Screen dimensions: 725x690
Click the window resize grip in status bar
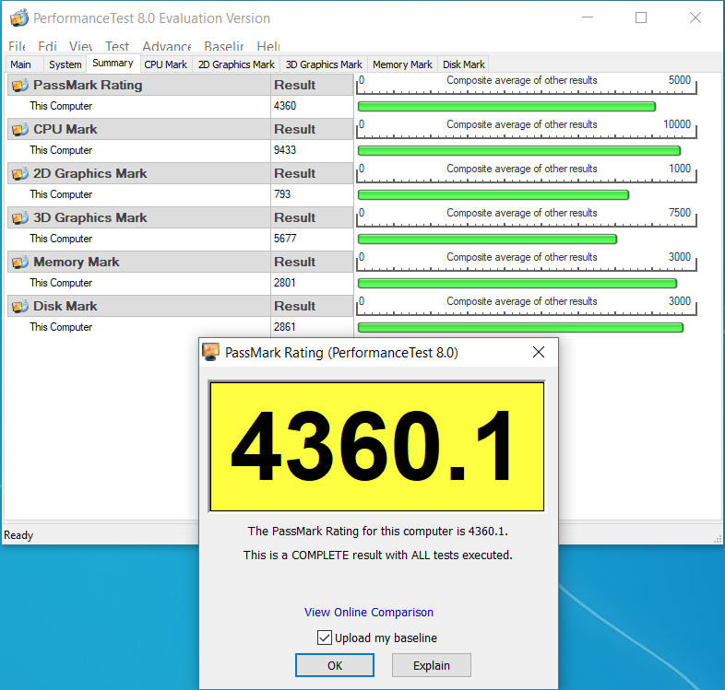[717, 539]
